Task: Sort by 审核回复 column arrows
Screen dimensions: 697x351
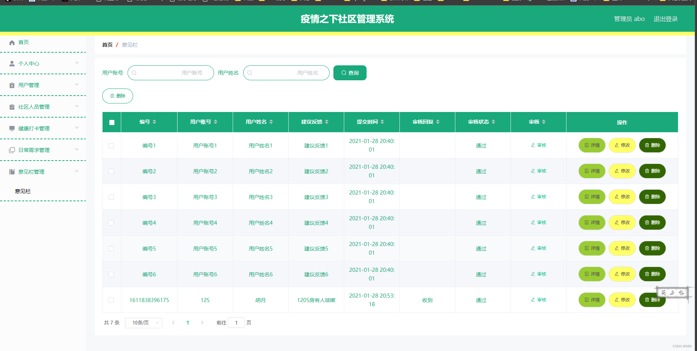Action: pos(438,122)
